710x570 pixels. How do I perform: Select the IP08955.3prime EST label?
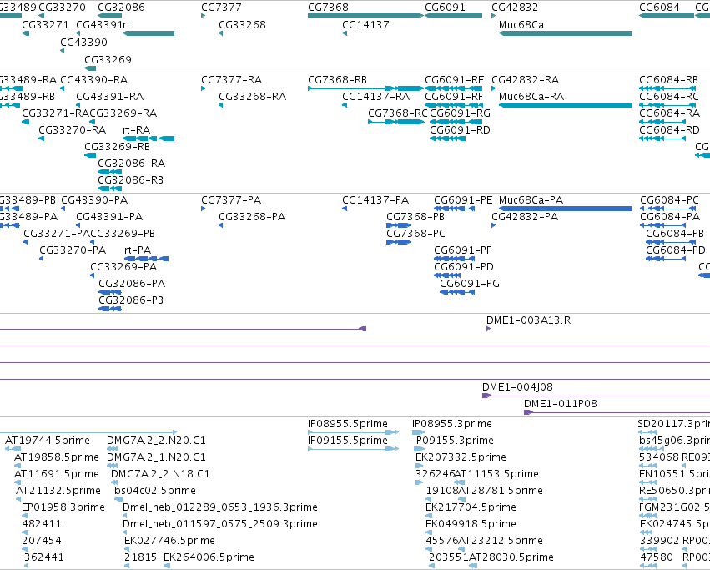coord(452,424)
